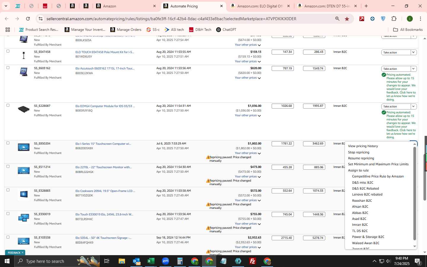Open the apps grid bookmark icon

[x=8, y=30]
